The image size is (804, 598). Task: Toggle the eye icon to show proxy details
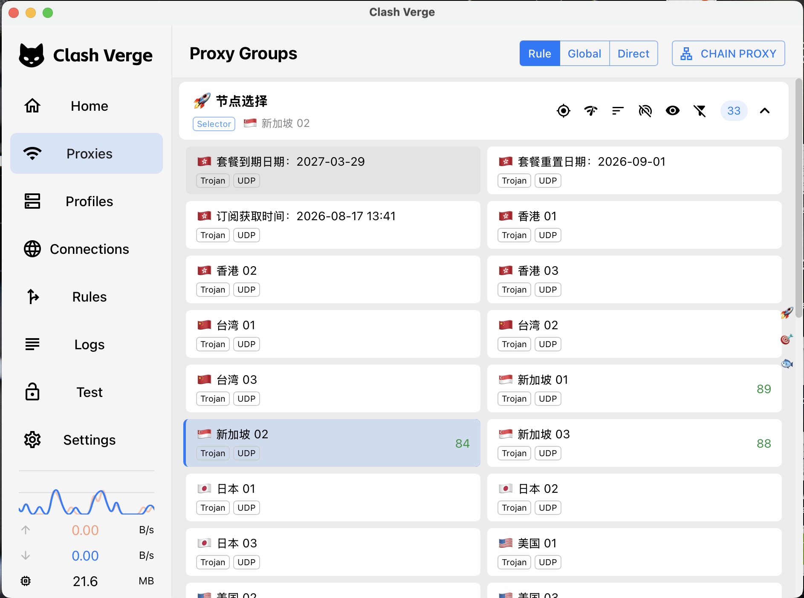pyautogui.click(x=672, y=111)
